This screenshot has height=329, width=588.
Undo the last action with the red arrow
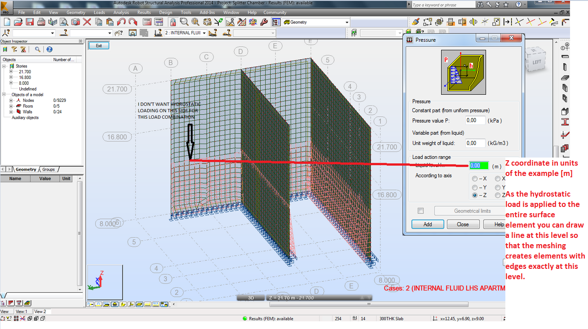(121, 22)
